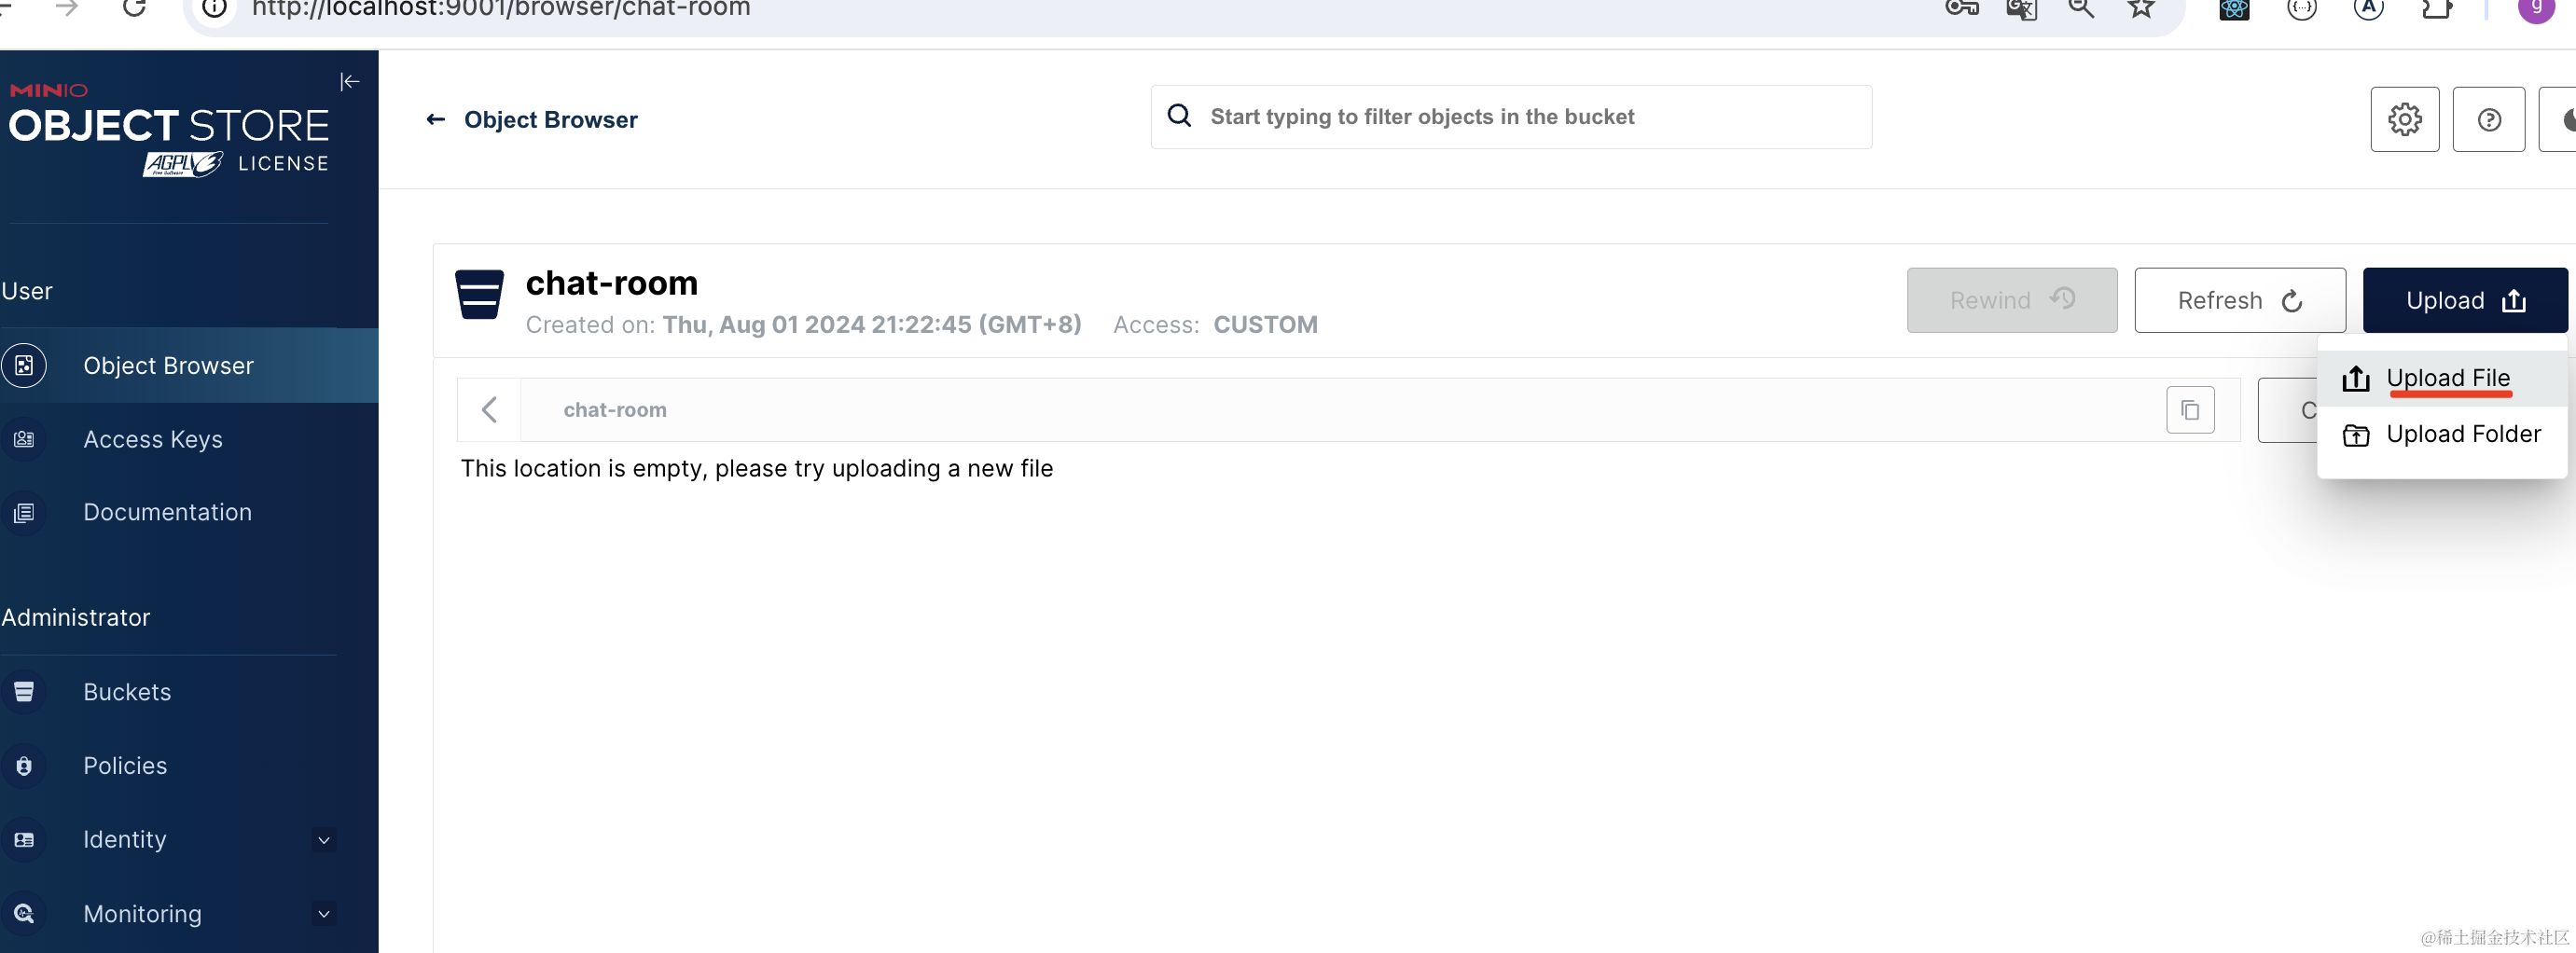2576x953 pixels.
Task: Open Documentation from the sidebar
Action: tap(167, 512)
